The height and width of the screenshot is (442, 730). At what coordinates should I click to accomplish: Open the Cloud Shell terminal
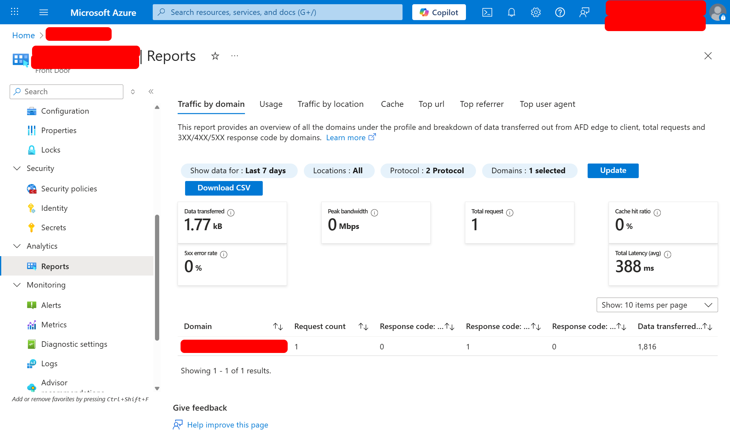tap(487, 12)
